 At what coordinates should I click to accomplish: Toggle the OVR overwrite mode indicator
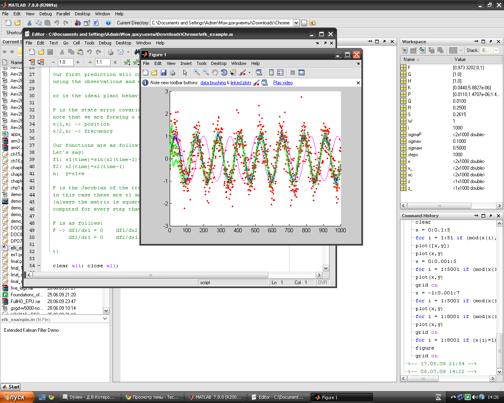click(x=322, y=283)
